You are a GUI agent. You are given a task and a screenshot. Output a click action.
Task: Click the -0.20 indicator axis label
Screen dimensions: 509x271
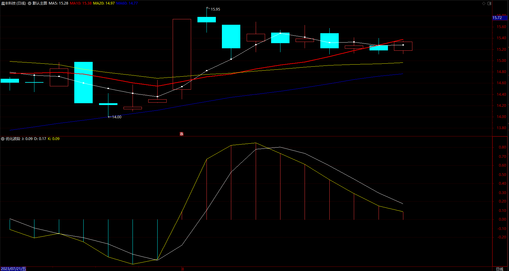(502, 237)
